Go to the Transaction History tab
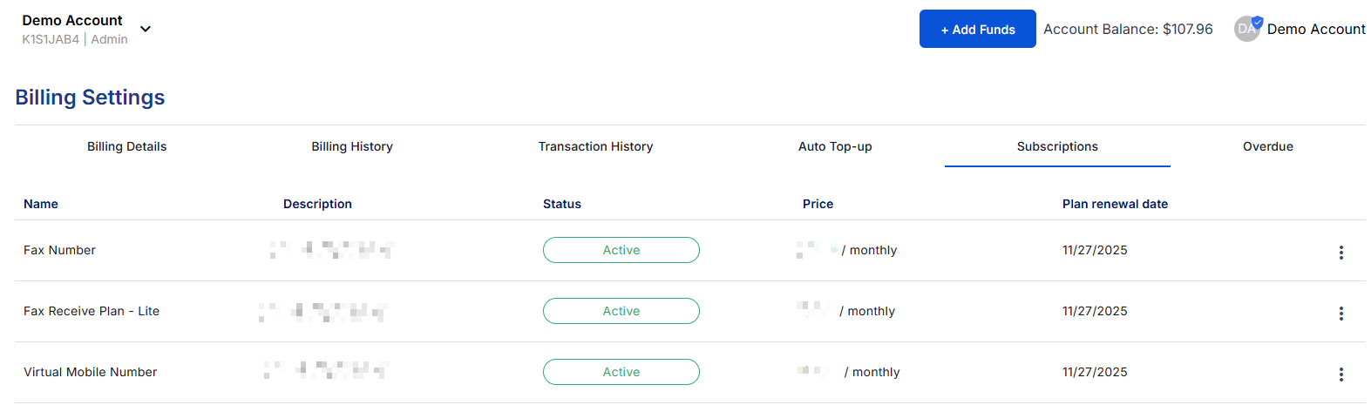 595,146
